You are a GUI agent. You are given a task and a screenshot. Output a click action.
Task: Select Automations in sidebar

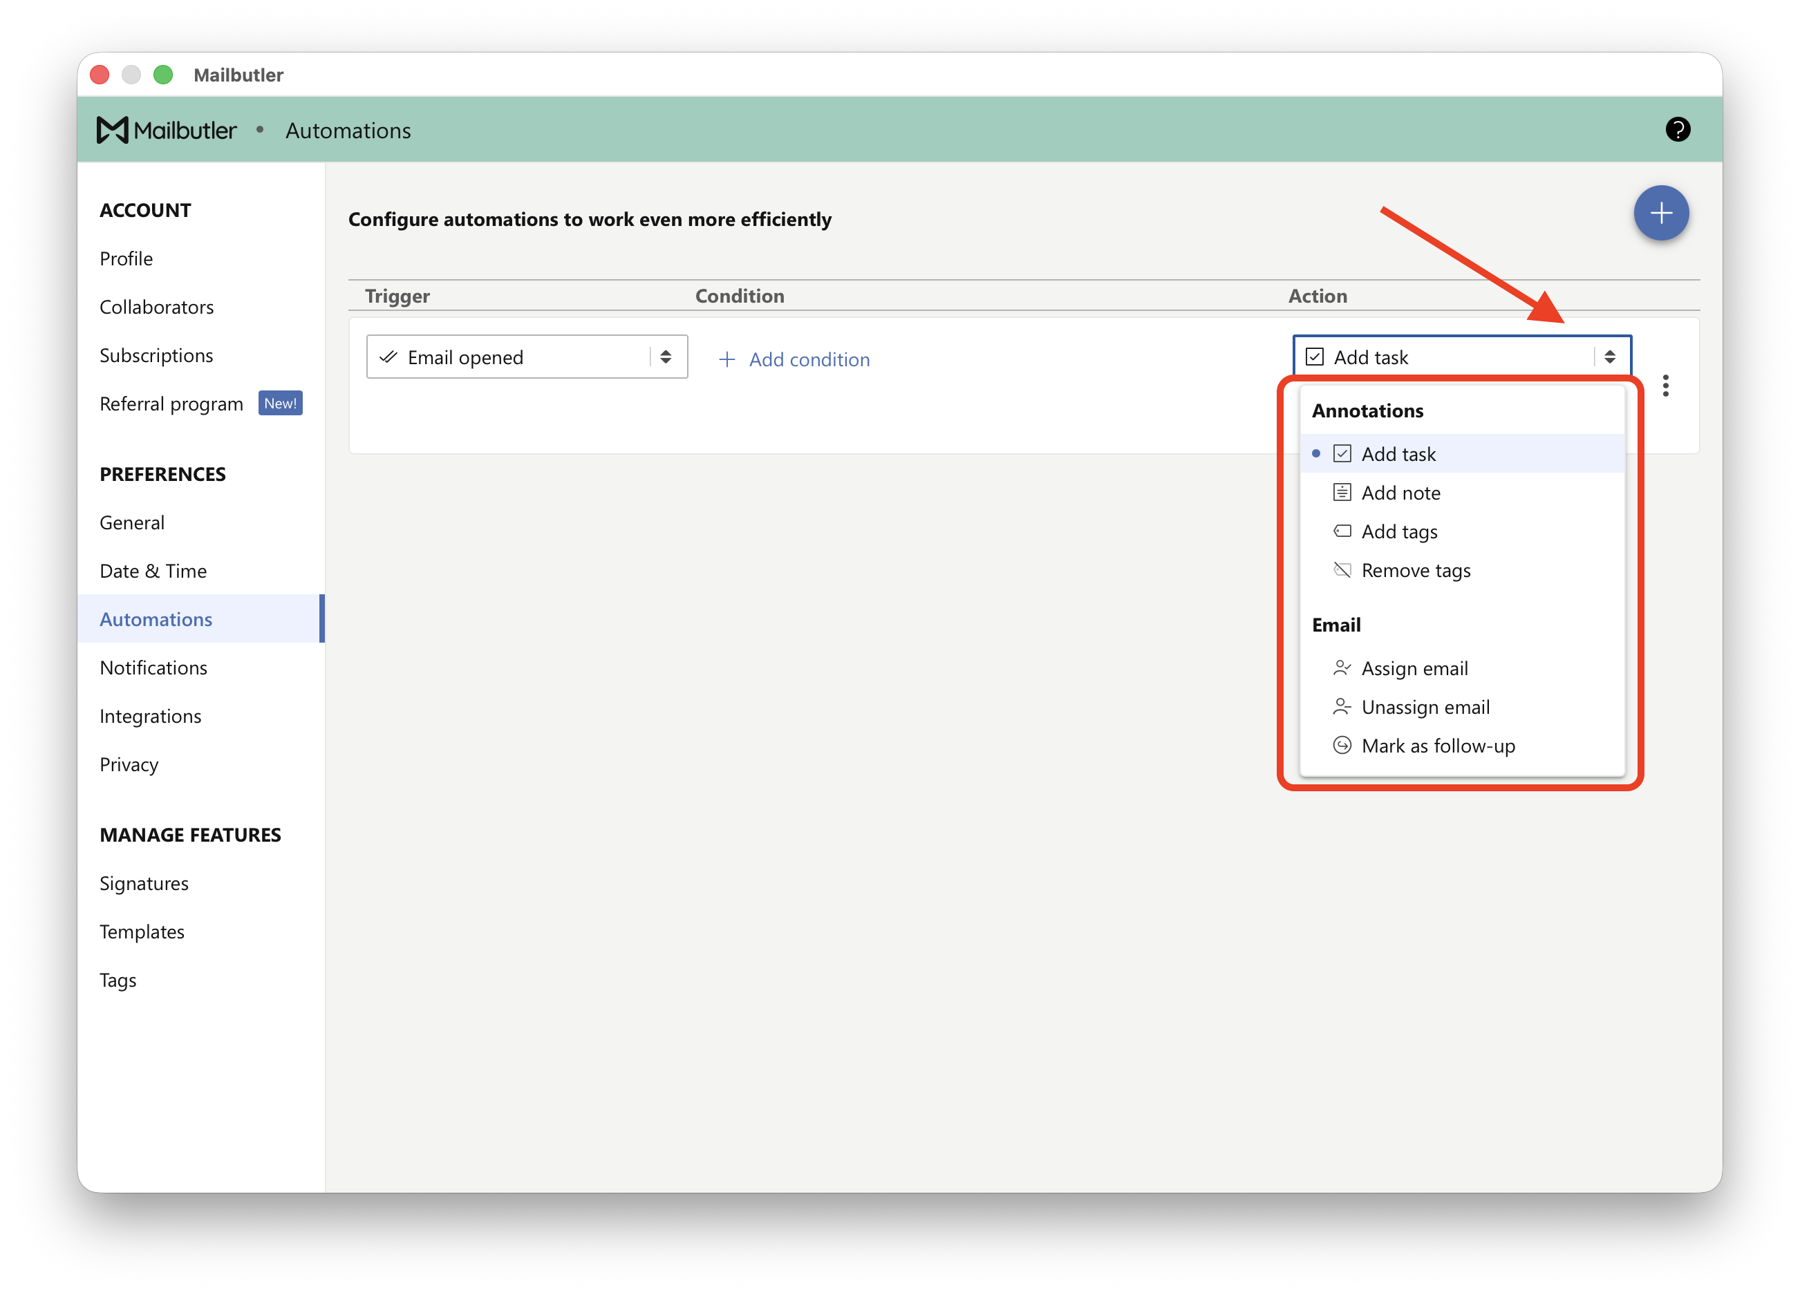coord(200,619)
